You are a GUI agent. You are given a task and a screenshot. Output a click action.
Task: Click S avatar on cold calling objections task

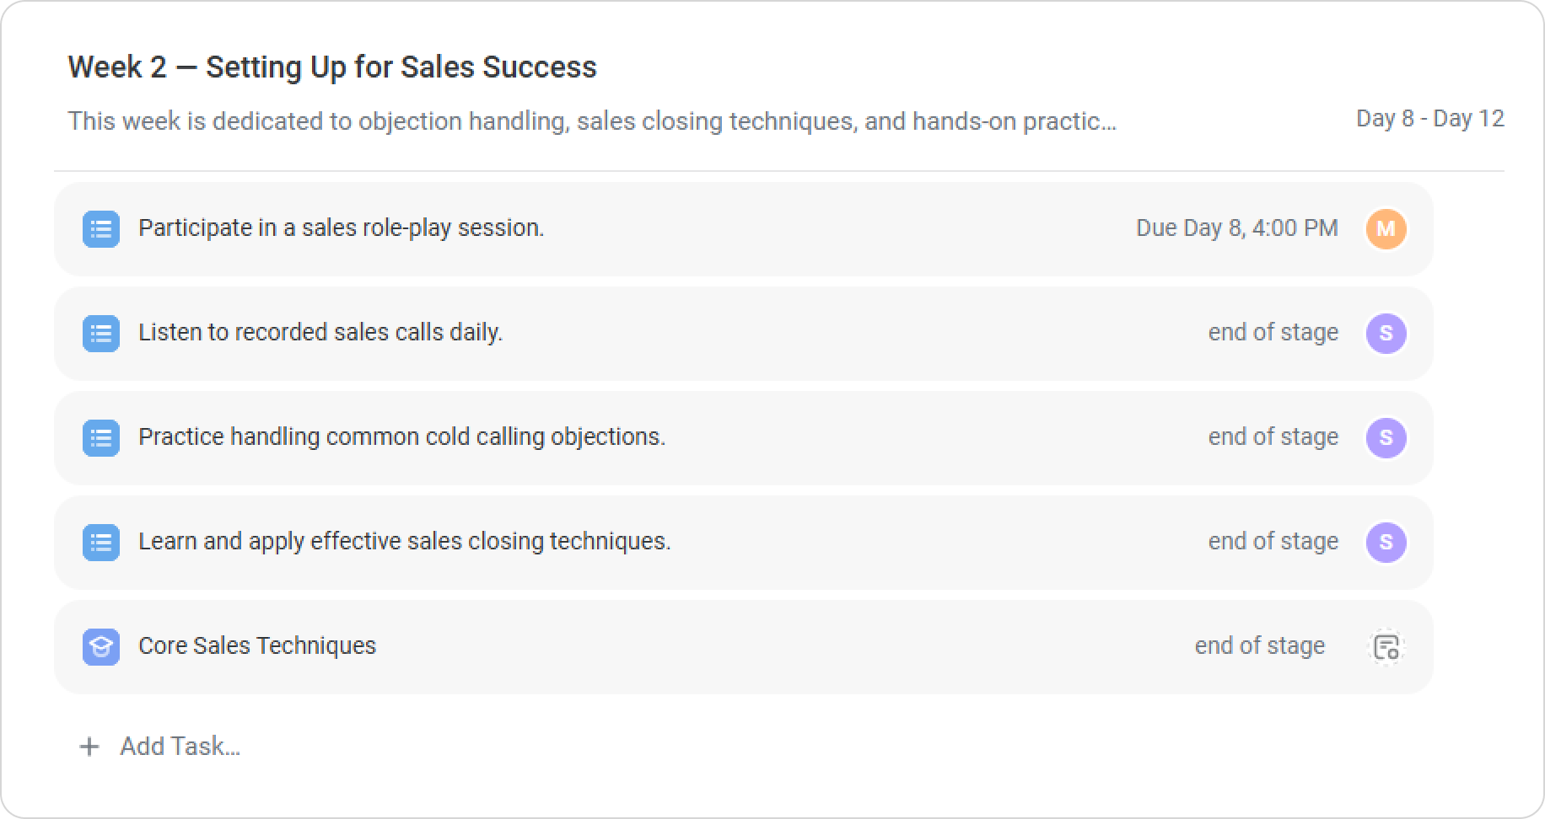tap(1386, 438)
